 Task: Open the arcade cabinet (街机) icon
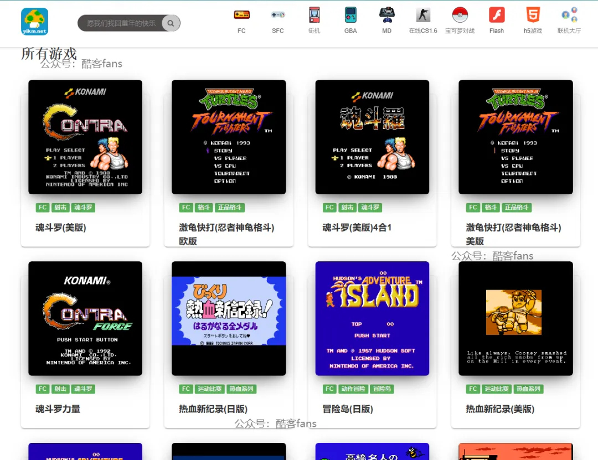click(315, 15)
